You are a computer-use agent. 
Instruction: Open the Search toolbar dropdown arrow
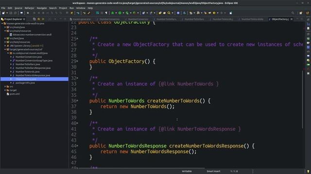point(173,13)
